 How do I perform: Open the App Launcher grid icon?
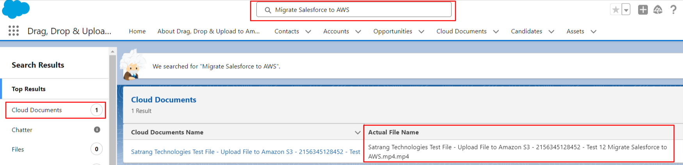tap(14, 31)
